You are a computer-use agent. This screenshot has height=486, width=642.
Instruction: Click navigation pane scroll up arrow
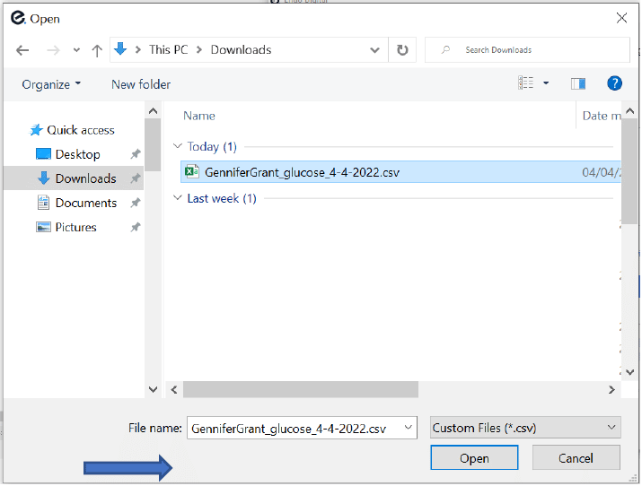click(x=154, y=111)
